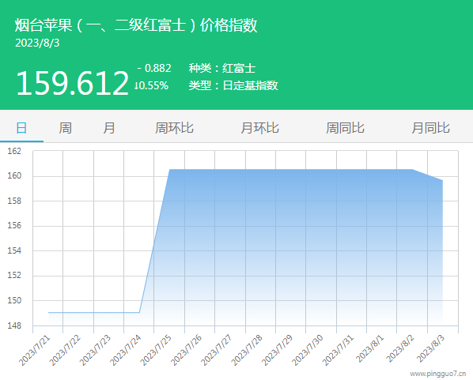The width and height of the screenshot is (473, 380).
Task: Click the 2023/8/3 axis label on chart
Action: (x=431, y=348)
